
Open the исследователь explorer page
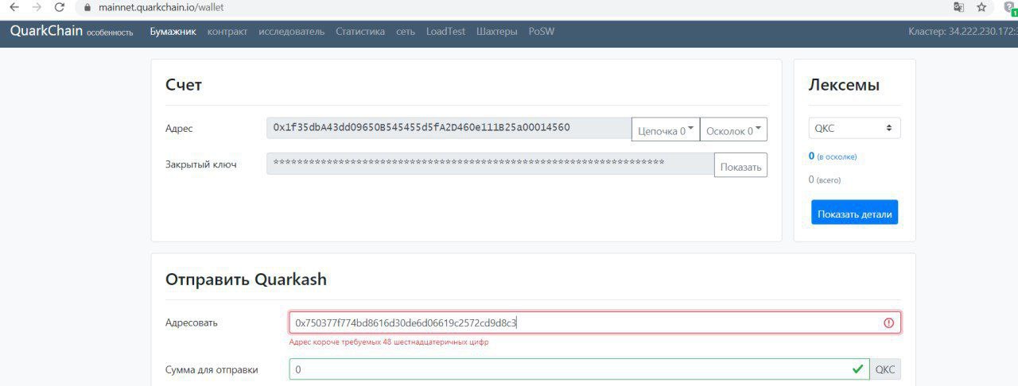[x=292, y=32]
